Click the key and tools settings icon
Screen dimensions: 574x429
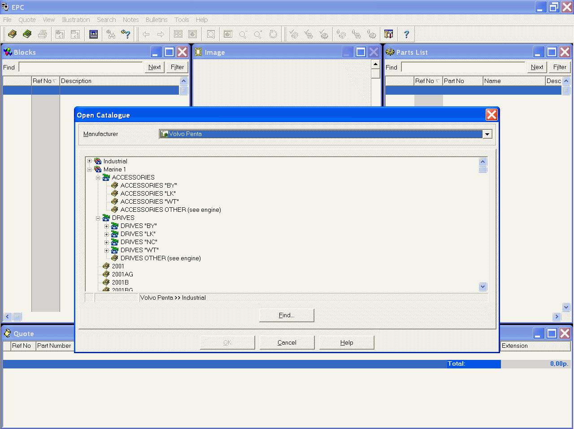pyautogui.click(x=389, y=34)
